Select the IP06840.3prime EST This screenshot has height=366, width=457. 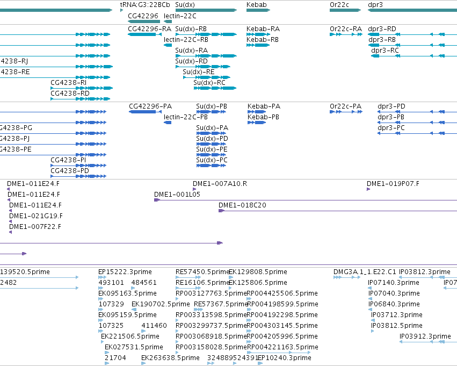(370, 310)
